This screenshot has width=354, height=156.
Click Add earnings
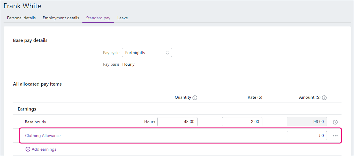coord(41,149)
